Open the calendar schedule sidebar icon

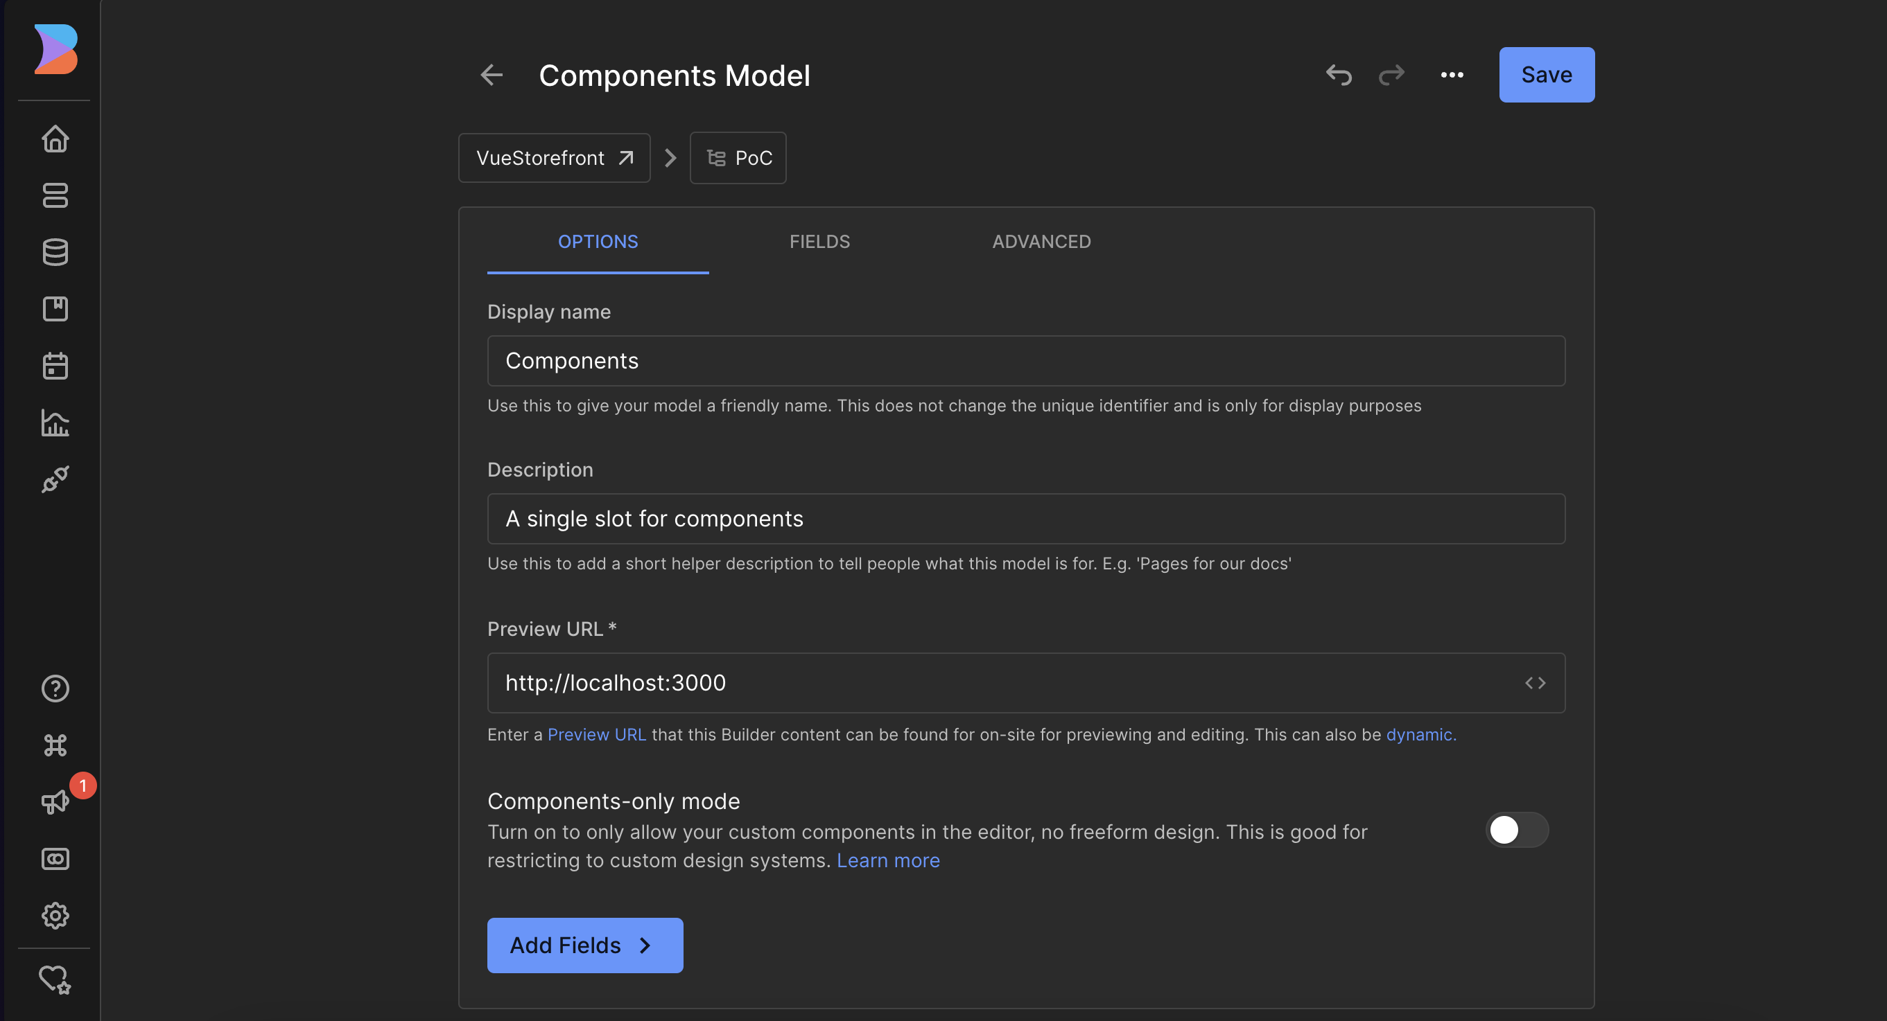(55, 366)
